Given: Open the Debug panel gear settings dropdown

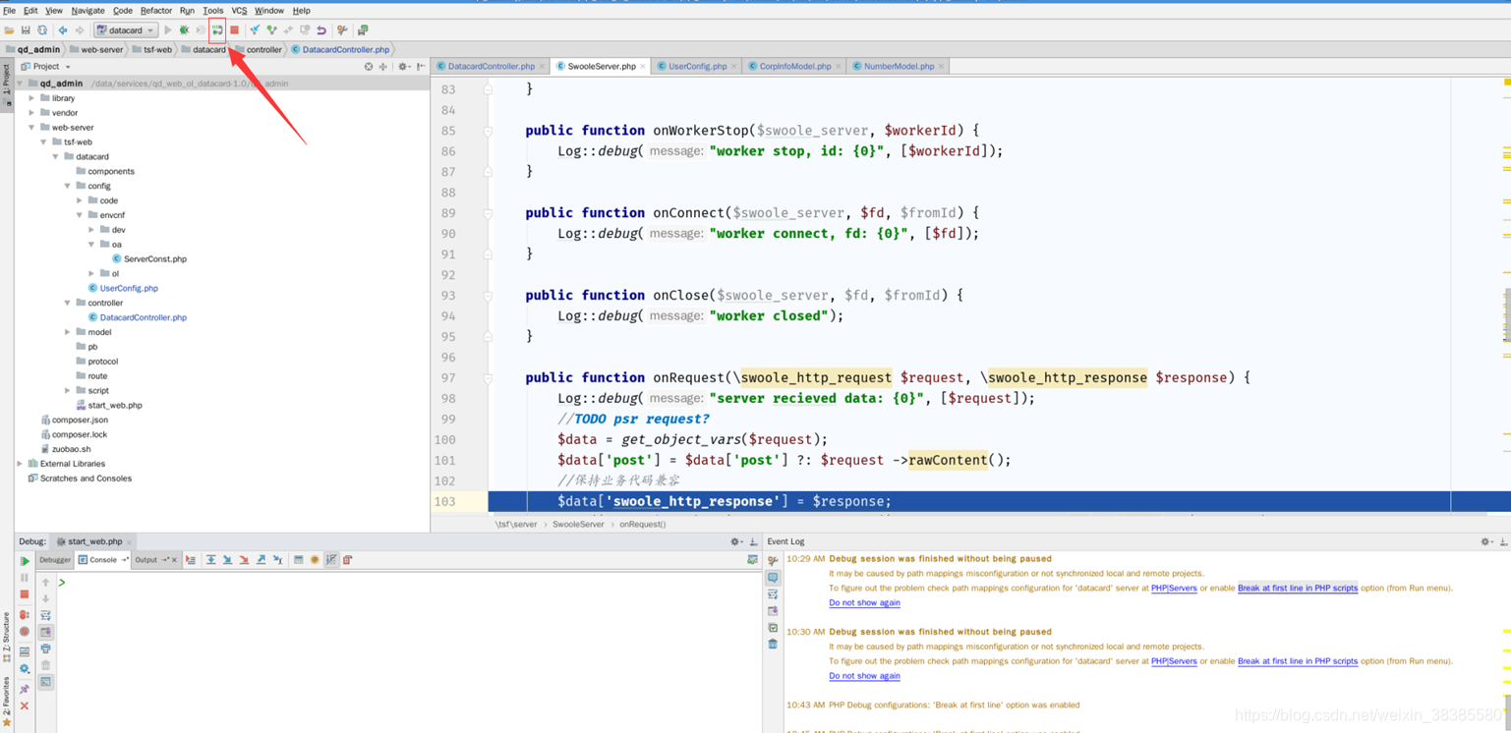Looking at the screenshot, I should [736, 541].
